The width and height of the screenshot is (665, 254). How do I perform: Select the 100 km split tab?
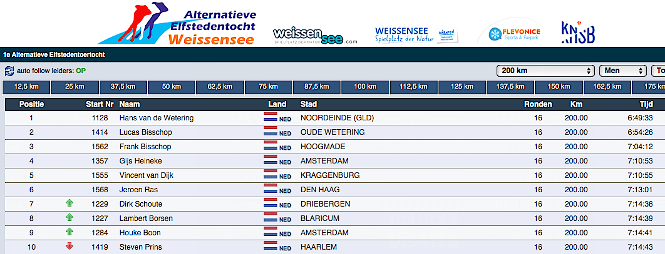click(x=365, y=87)
